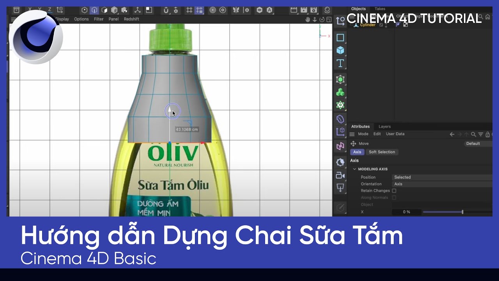Click the green stacked cubes cloner icon
Viewport: 499px width, 281px height.
[x=340, y=92]
